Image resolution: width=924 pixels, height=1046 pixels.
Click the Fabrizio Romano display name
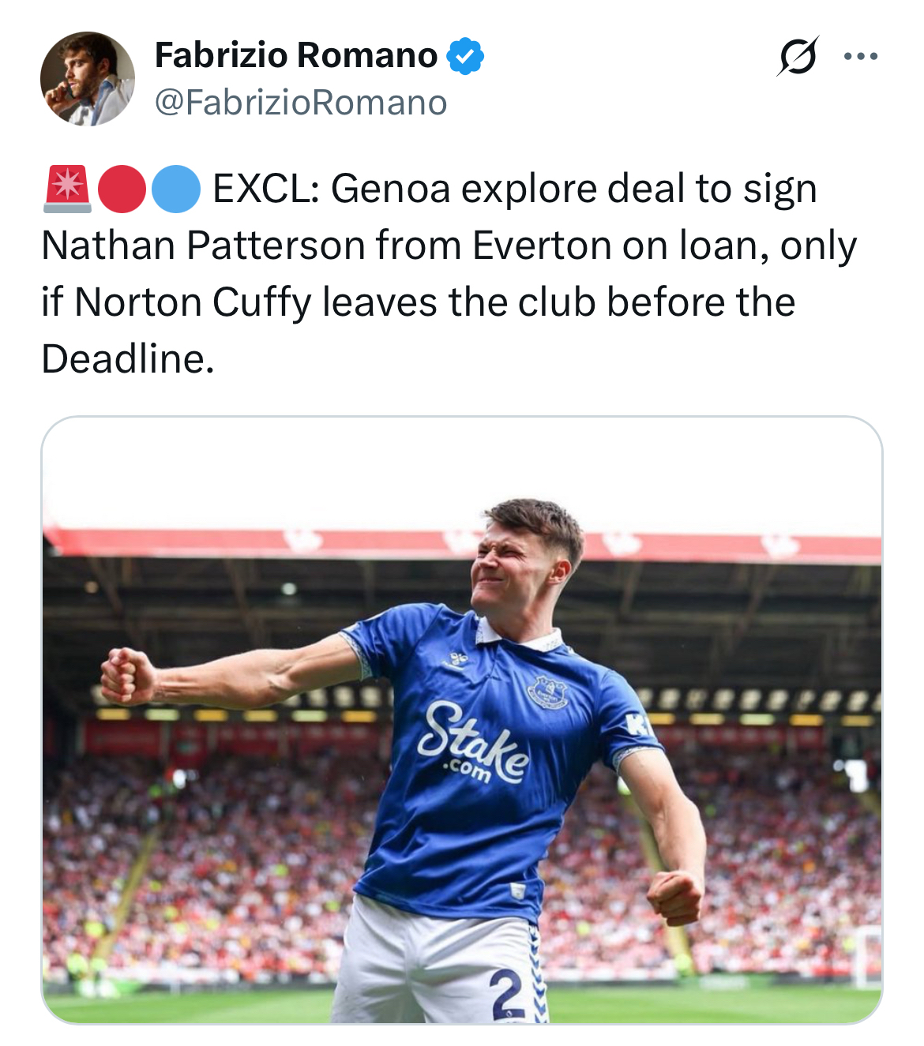(296, 56)
